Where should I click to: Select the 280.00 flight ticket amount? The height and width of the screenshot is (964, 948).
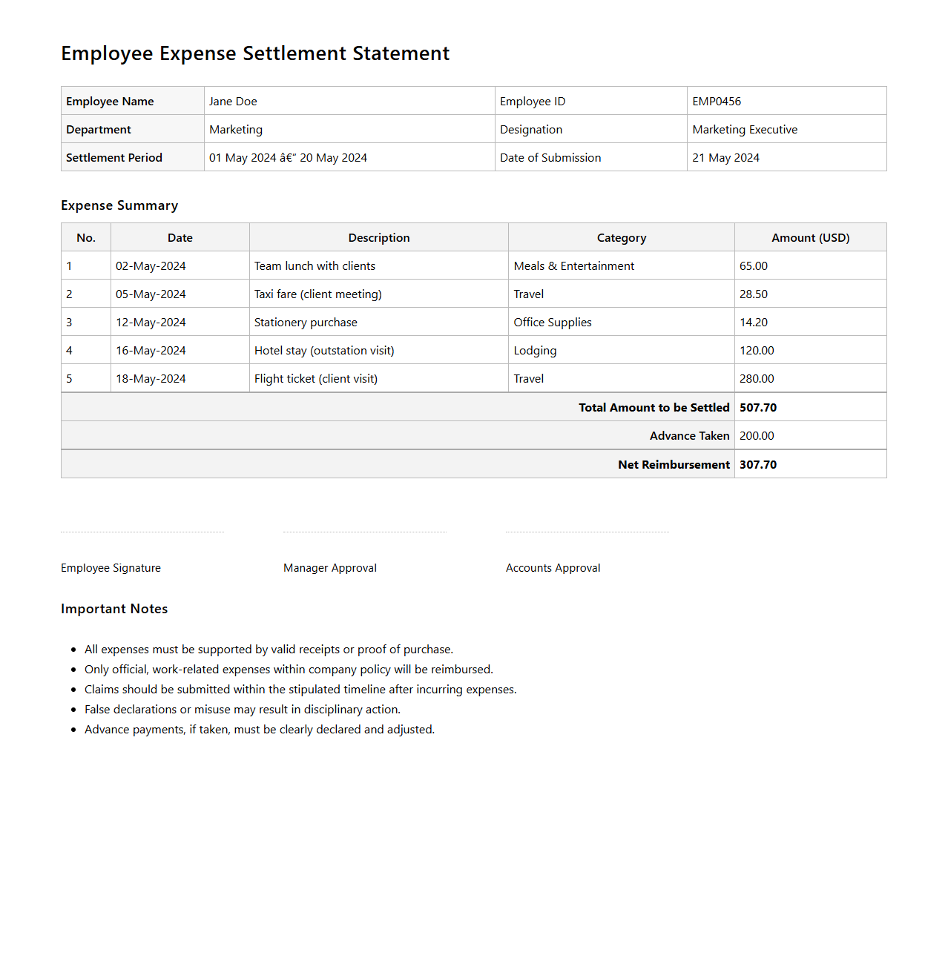[757, 379]
